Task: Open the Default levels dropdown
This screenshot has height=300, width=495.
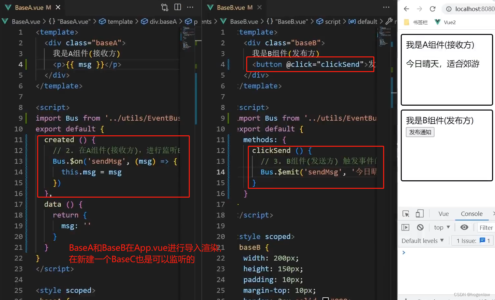Action: pos(423,241)
